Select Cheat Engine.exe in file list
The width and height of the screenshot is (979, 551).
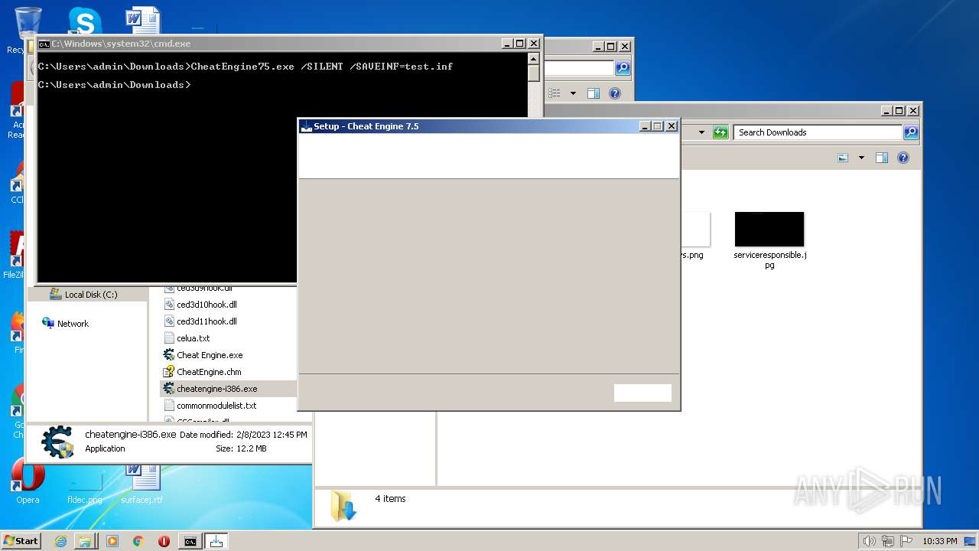210,355
